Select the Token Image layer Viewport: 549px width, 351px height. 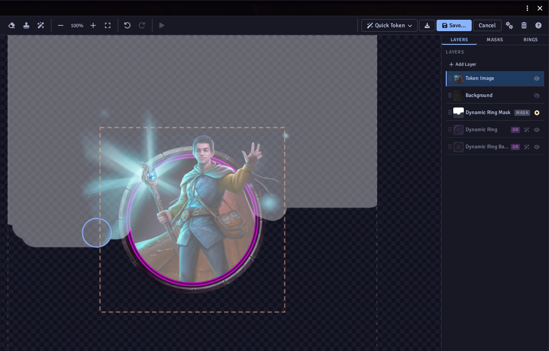coord(495,79)
